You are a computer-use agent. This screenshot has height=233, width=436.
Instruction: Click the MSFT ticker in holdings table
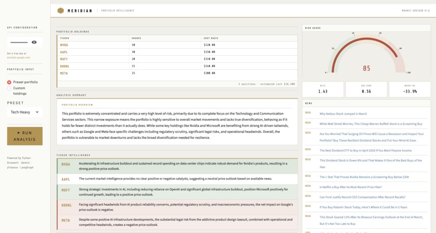(64, 59)
